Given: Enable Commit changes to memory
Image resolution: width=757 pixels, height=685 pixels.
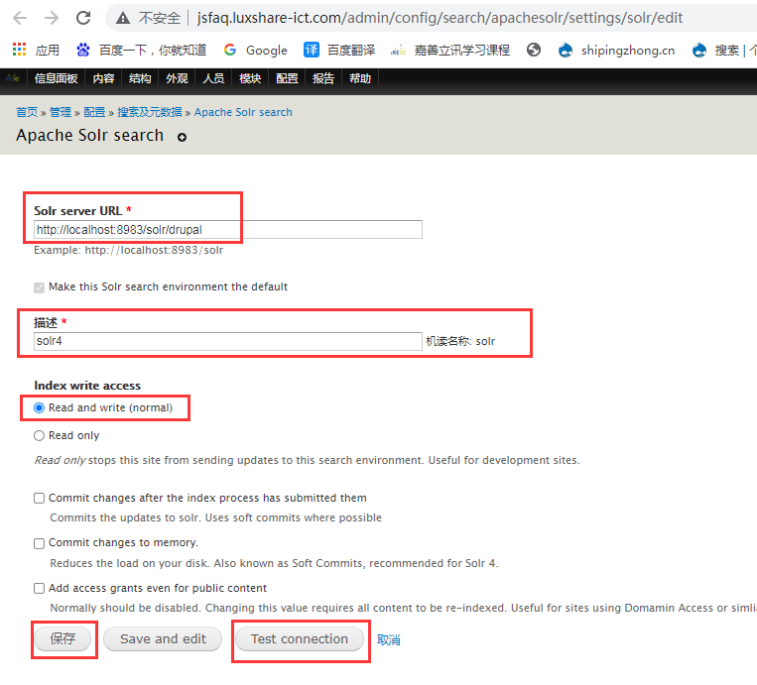Looking at the screenshot, I should (39, 543).
